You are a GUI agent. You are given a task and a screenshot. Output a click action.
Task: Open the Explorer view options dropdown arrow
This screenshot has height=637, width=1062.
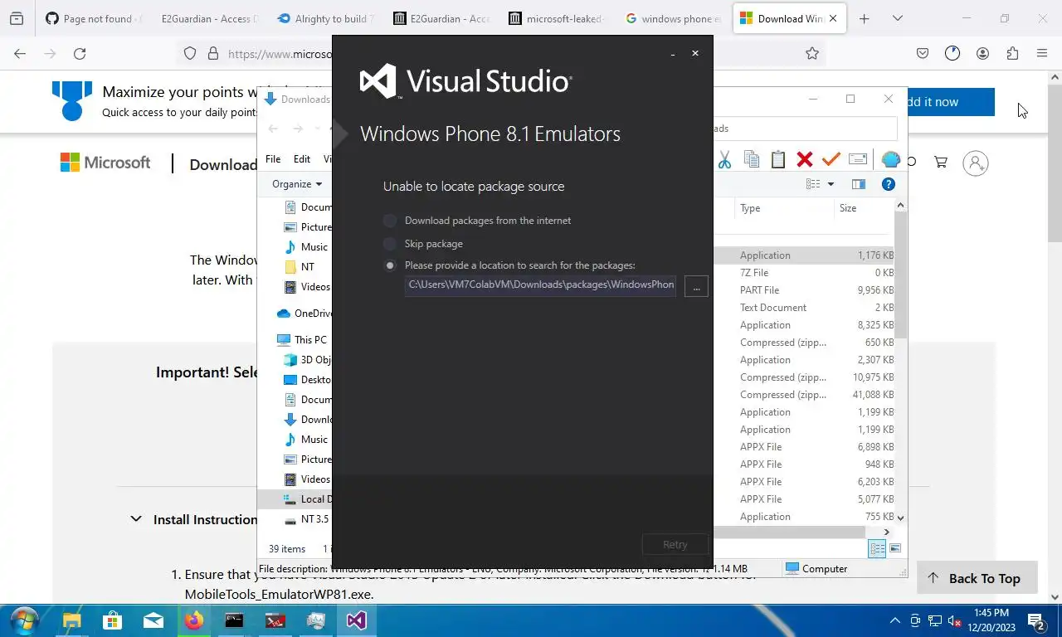tap(831, 184)
